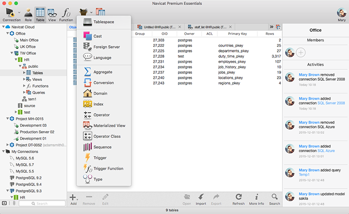Show more tabs via double chevron
349x214 pixels.
[x=272, y=27]
